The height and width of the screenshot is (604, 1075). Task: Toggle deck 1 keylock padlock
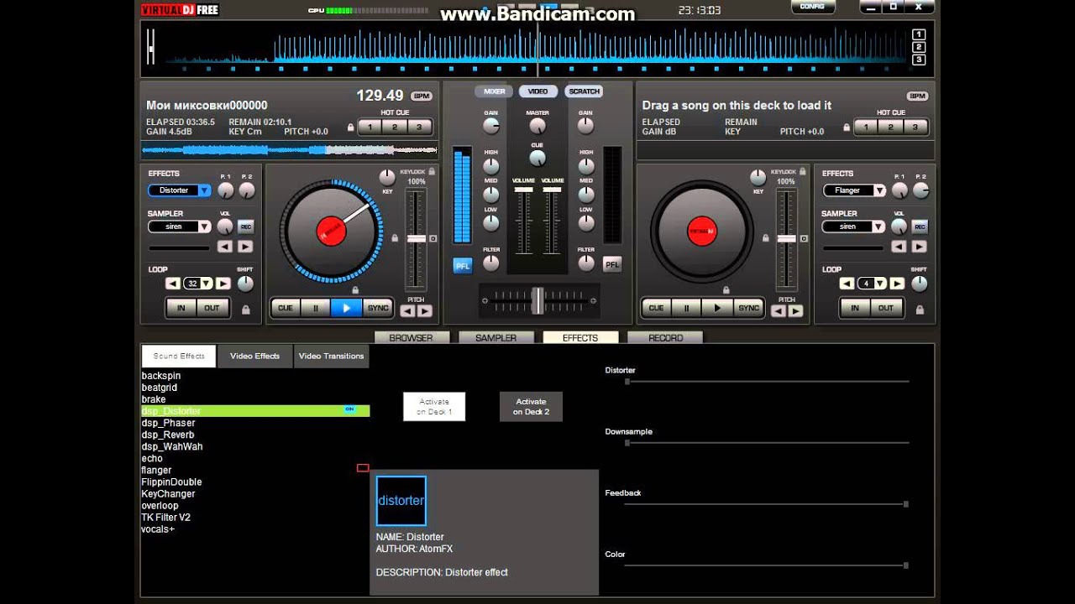pyautogui.click(x=432, y=171)
